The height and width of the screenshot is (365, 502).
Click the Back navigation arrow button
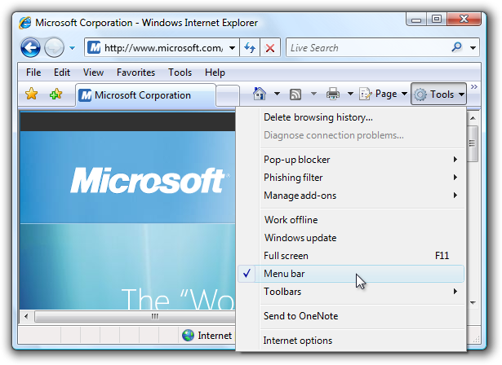tap(30, 48)
